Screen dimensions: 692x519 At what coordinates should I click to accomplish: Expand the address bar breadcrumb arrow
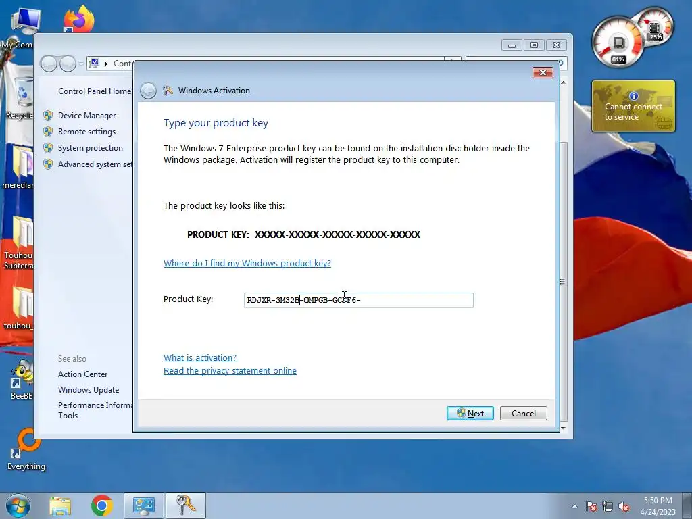coord(106,64)
